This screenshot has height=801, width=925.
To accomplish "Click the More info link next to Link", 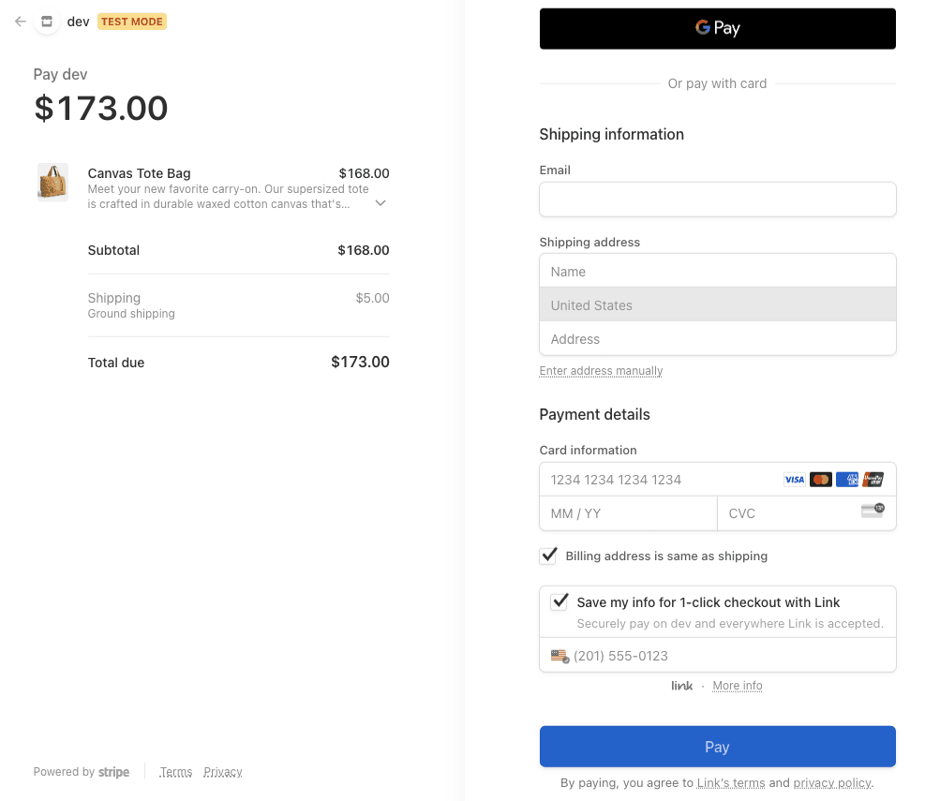I will pyautogui.click(x=737, y=685).
